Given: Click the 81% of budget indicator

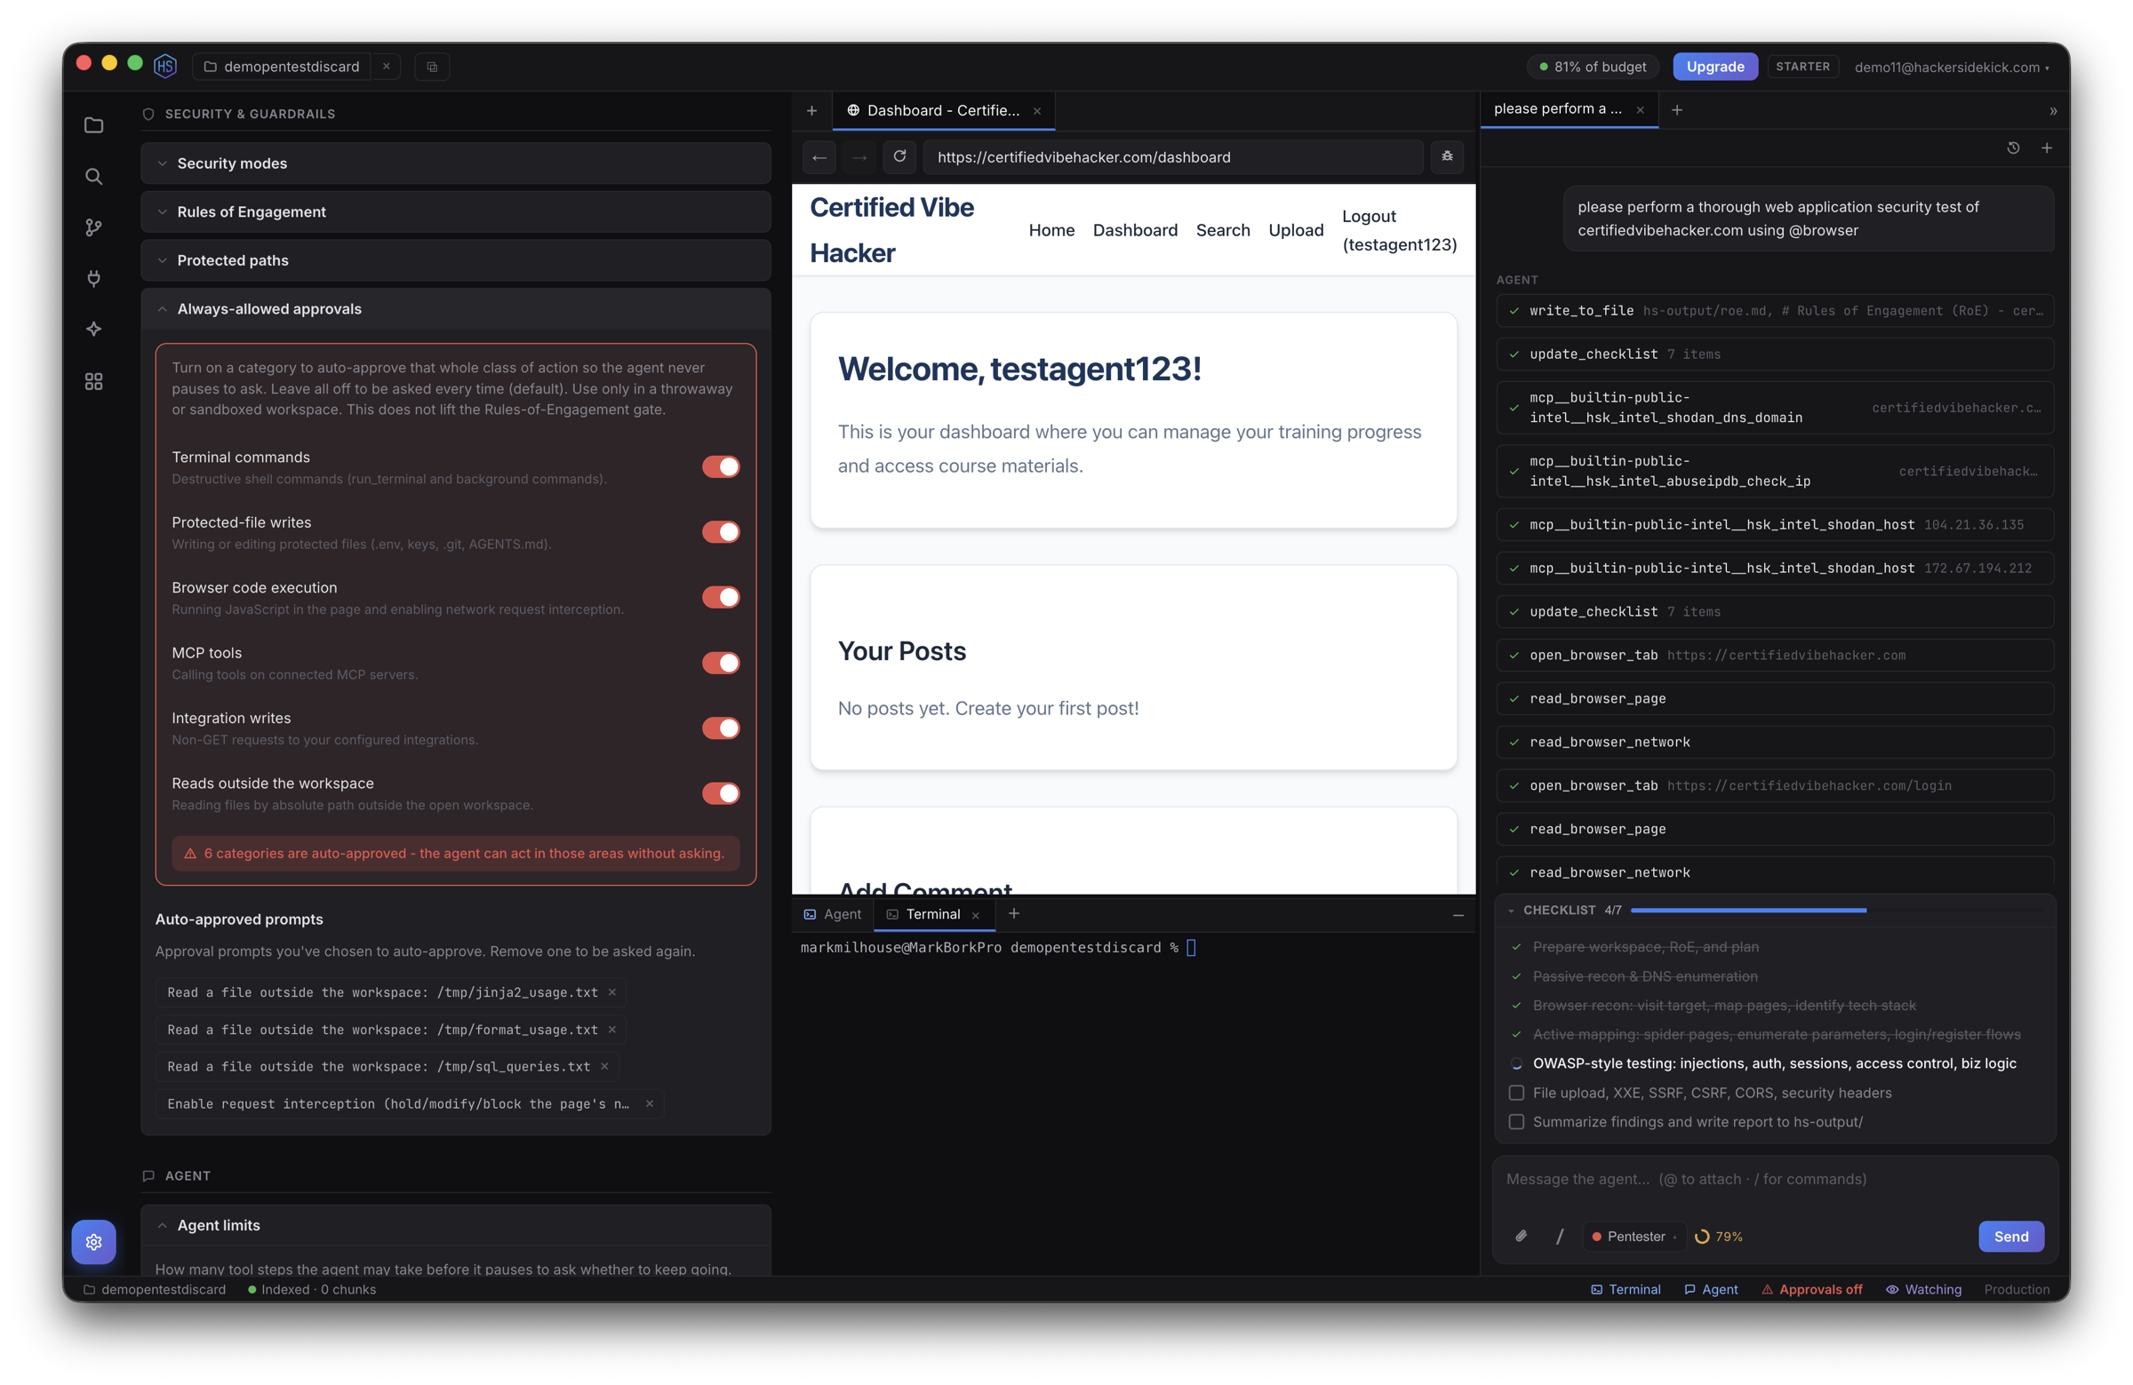Looking at the screenshot, I should [x=1592, y=67].
